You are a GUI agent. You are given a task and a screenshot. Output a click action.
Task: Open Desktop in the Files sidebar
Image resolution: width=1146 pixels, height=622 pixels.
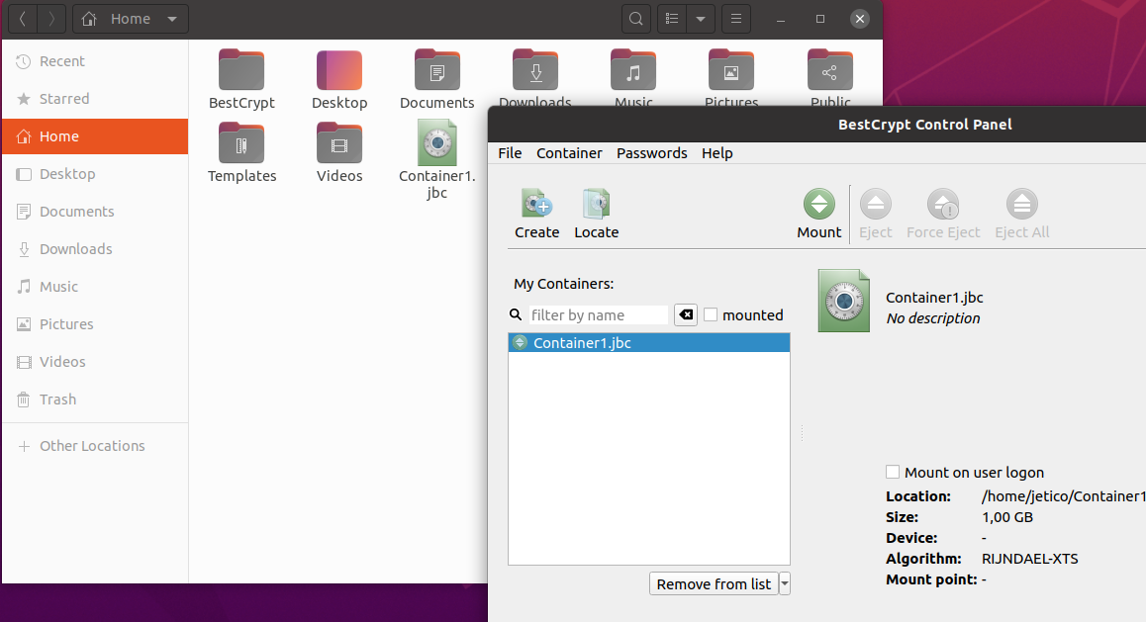click(94, 174)
